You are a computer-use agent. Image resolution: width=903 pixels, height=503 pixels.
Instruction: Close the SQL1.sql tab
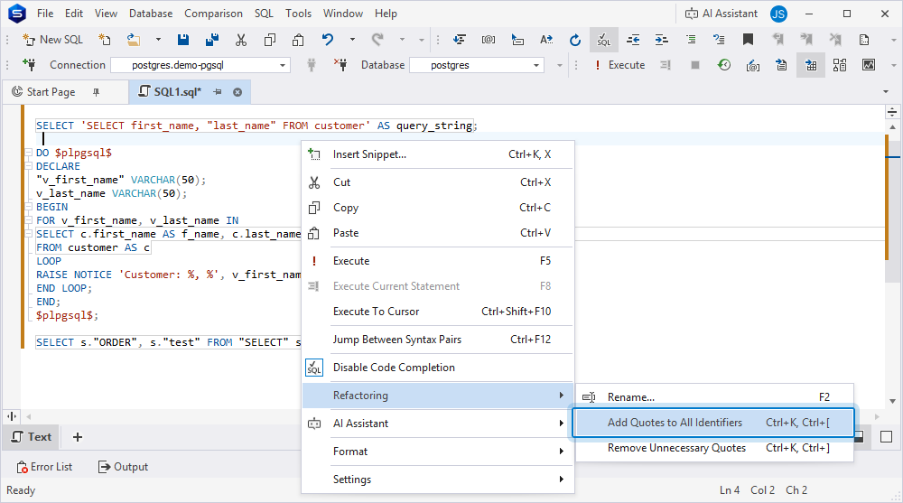(237, 91)
